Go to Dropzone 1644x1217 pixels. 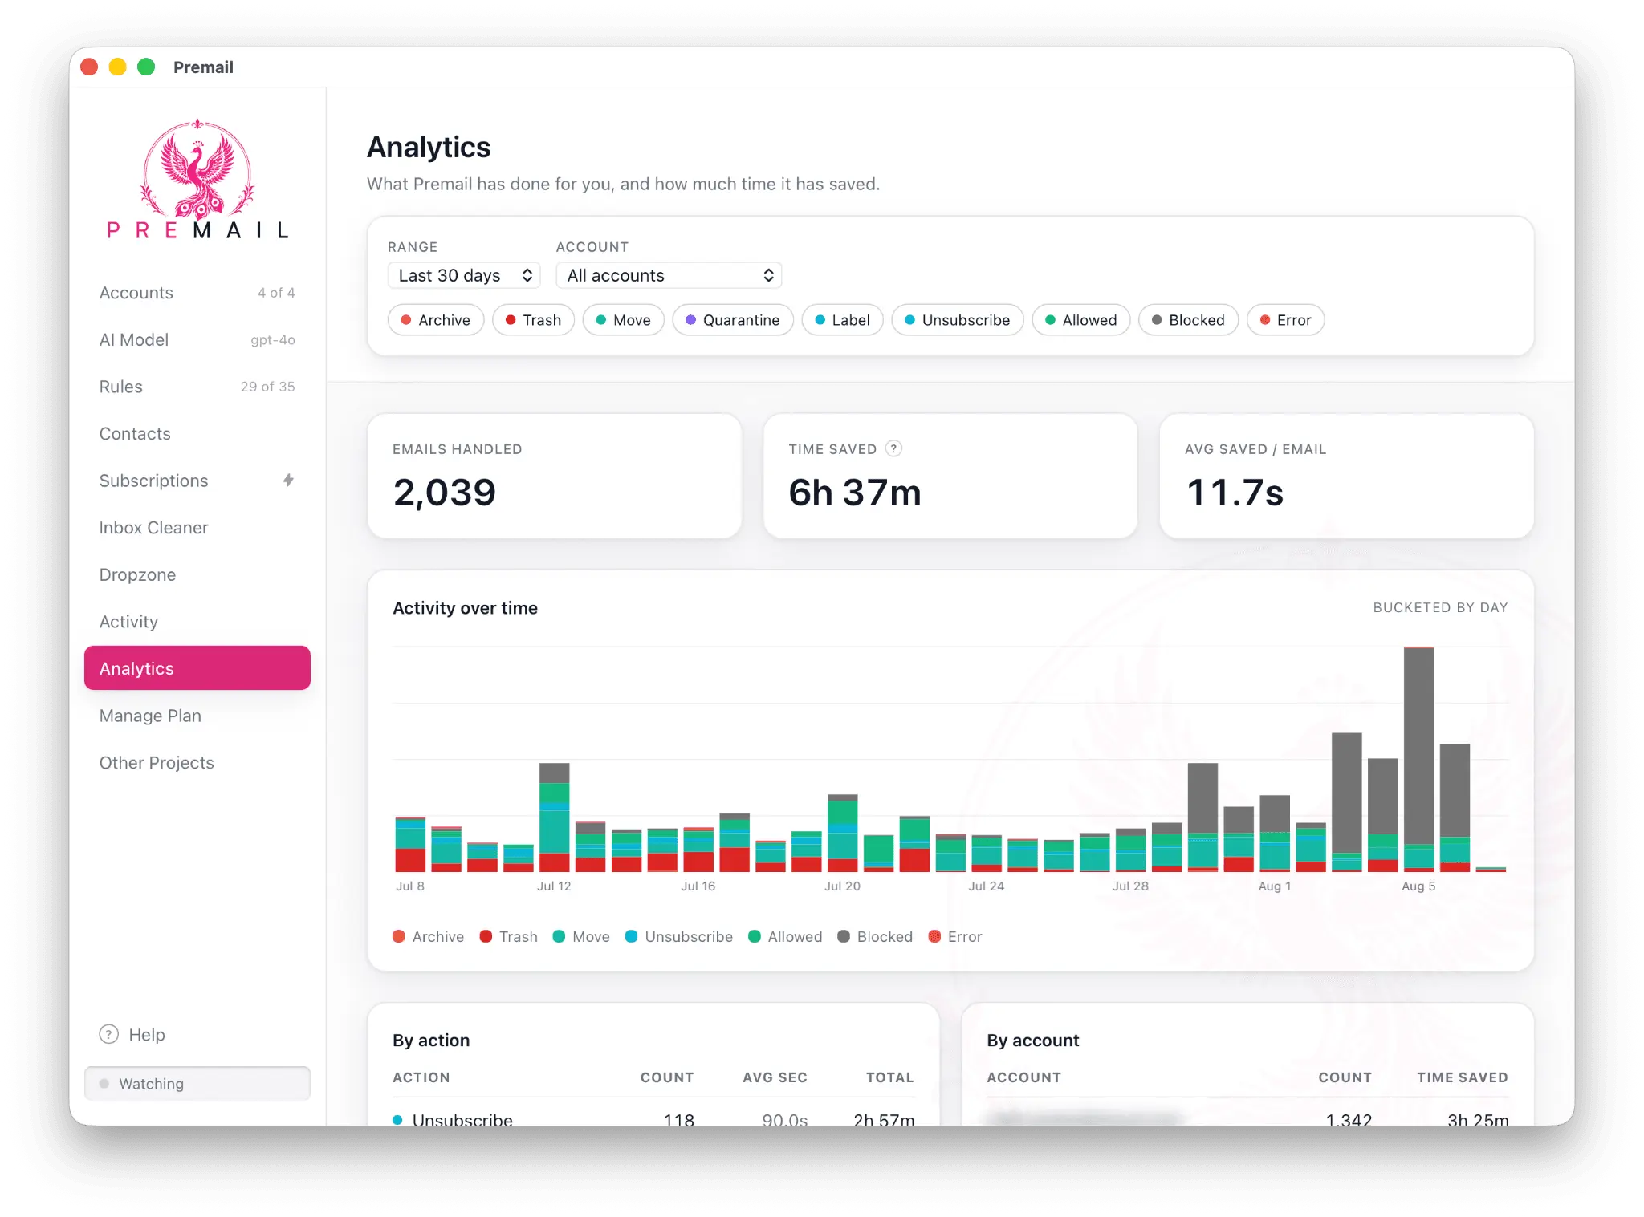point(197,574)
